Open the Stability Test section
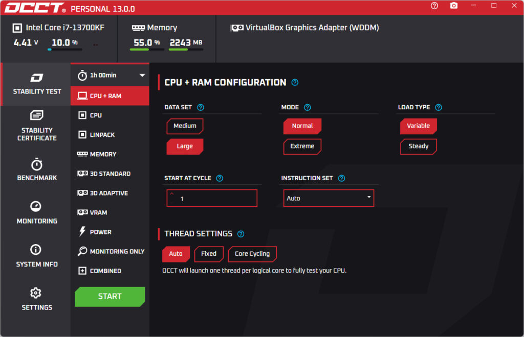Viewport: 524px width, 337px height. pos(37,84)
